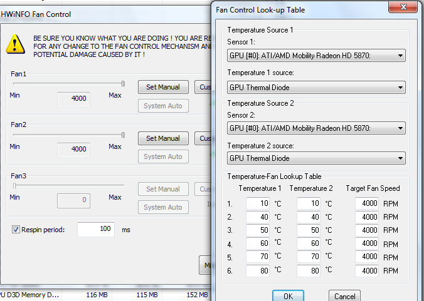The image size is (424, 301).
Task: Click row 1 Temperature 2 field
Action: pyautogui.click(x=308, y=203)
